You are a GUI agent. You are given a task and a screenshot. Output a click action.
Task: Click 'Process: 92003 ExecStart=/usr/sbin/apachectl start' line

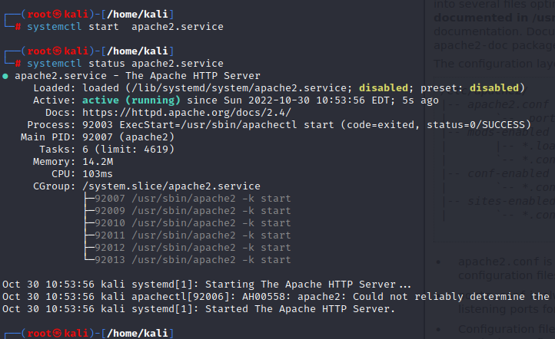(x=279, y=125)
